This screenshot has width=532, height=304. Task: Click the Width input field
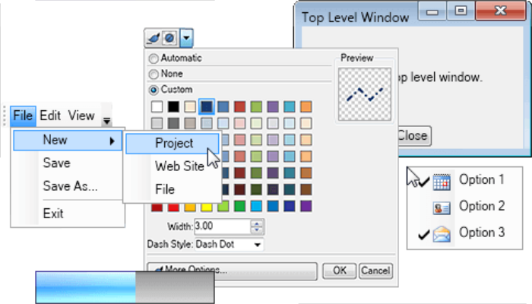point(222,226)
